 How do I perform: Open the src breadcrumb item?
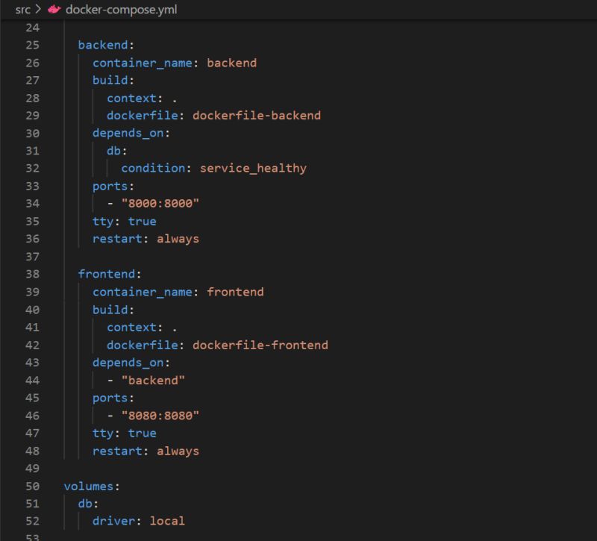pyautogui.click(x=22, y=10)
